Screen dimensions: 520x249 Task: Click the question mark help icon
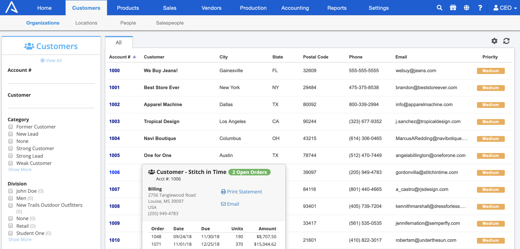(x=480, y=7)
